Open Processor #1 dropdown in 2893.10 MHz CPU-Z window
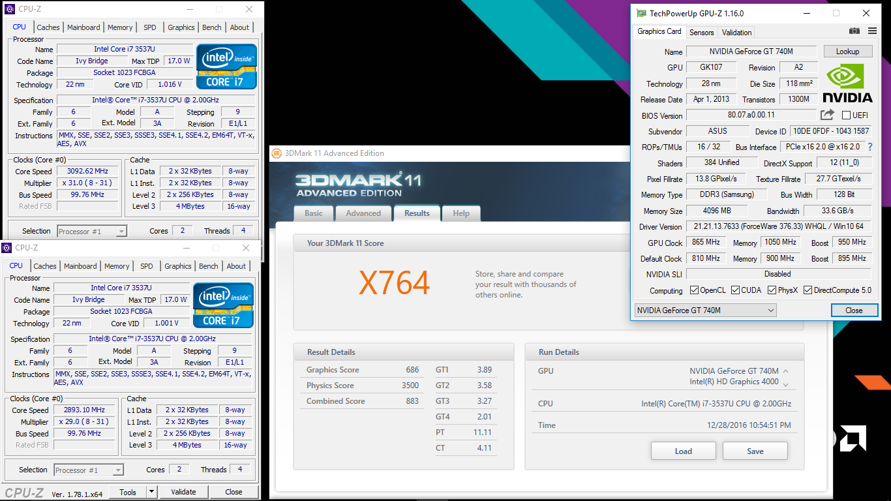This screenshot has height=501, width=891. (x=89, y=470)
